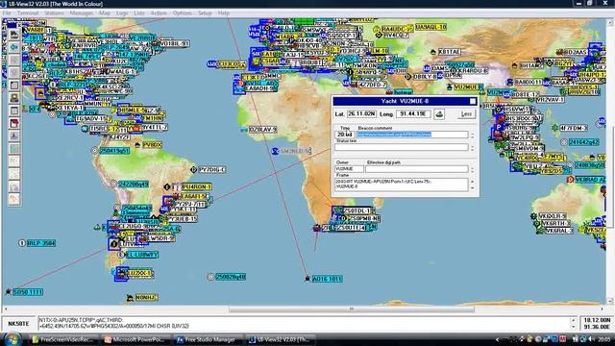Click the right arrow of horizontal scrollbar
The width and height of the screenshot is (615, 346).
click(603, 309)
